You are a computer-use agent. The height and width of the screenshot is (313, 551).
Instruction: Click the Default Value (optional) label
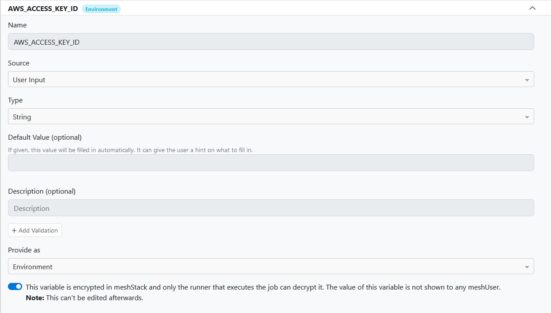tap(45, 137)
